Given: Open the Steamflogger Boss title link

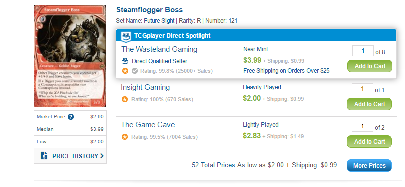Looking at the screenshot, I should pyautogui.click(x=149, y=10).
